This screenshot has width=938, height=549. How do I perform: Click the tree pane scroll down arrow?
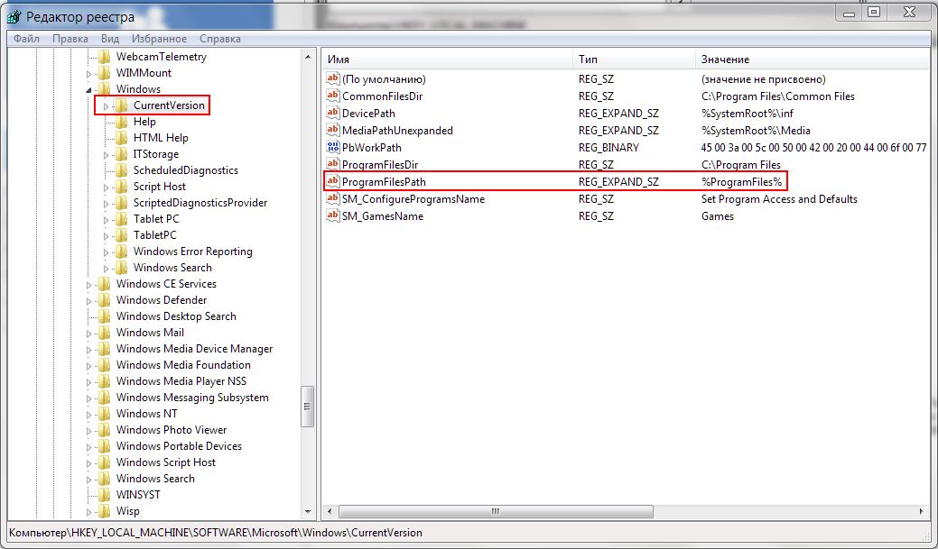tap(308, 511)
